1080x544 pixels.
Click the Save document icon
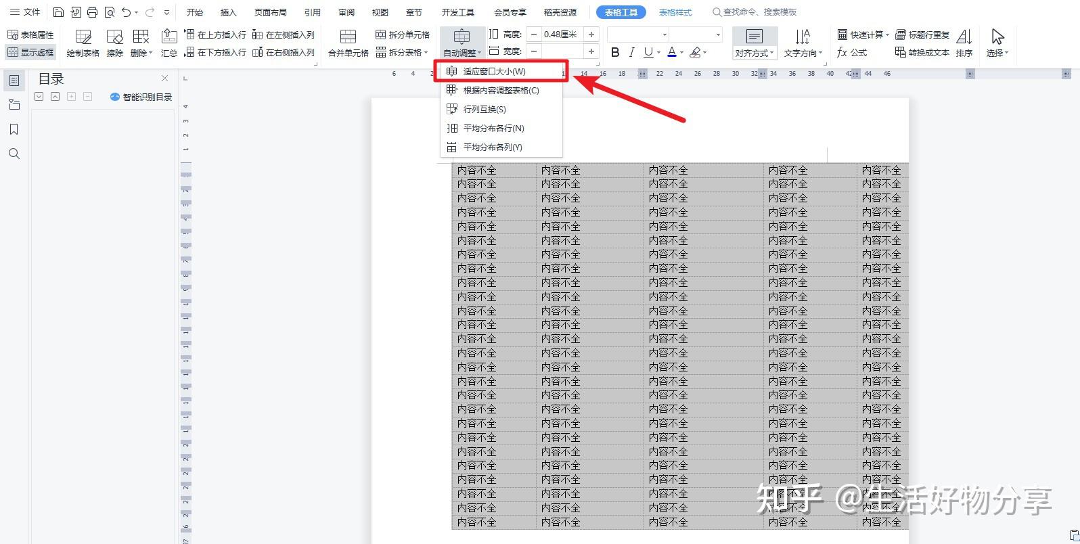coord(58,12)
